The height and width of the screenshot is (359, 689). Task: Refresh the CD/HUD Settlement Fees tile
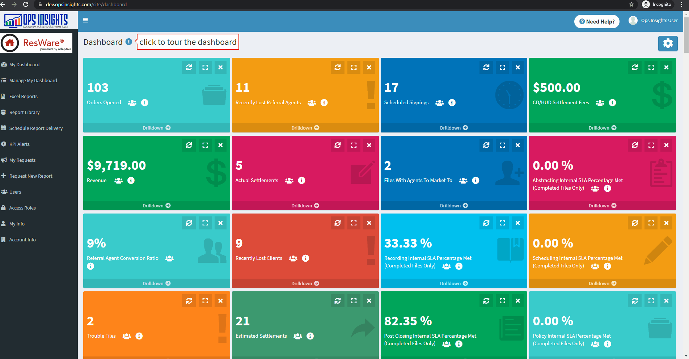[x=635, y=67]
